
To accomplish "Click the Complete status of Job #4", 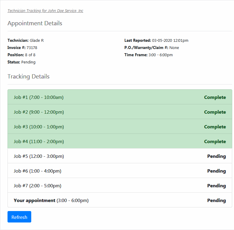I will [x=215, y=142].
